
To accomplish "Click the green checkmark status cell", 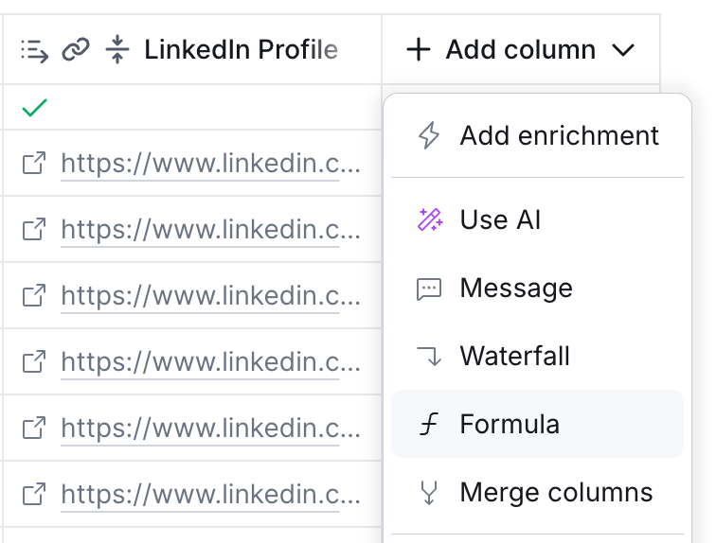I will point(34,108).
